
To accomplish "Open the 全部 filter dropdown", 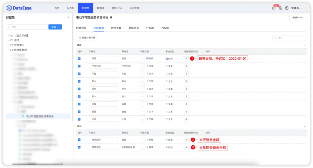I will [55, 27].
